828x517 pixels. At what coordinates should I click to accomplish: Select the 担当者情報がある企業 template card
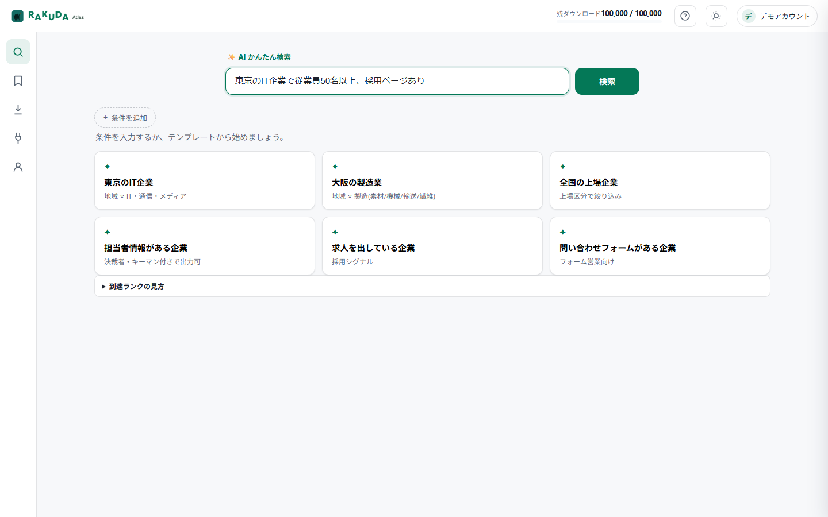[205, 246]
